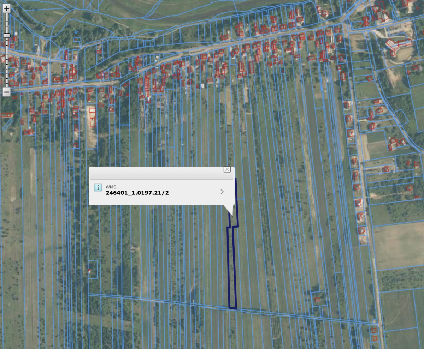Close the parcel info popup
The width and height of the screenshot is (424, 349).
227,169
